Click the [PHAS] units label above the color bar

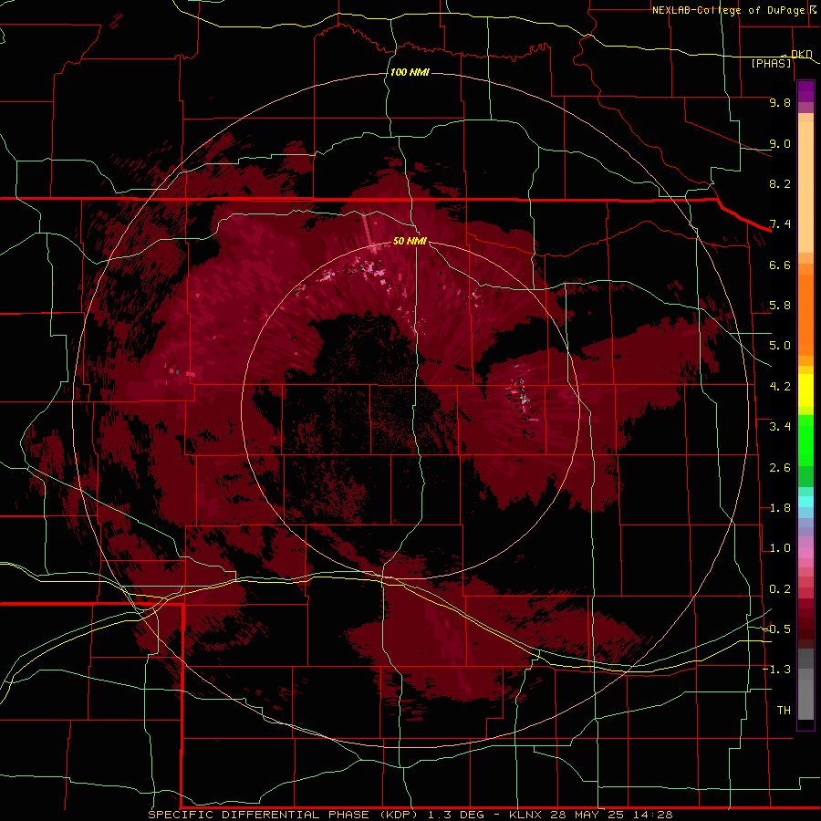pyautogui.click(x=771, y=64)
